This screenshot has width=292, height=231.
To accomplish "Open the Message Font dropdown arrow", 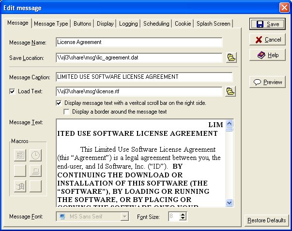I will coord(124,217).
